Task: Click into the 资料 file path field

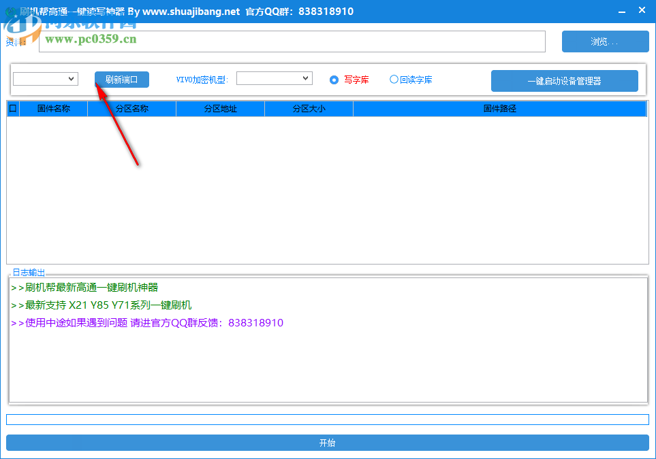Action: (292, 41)
